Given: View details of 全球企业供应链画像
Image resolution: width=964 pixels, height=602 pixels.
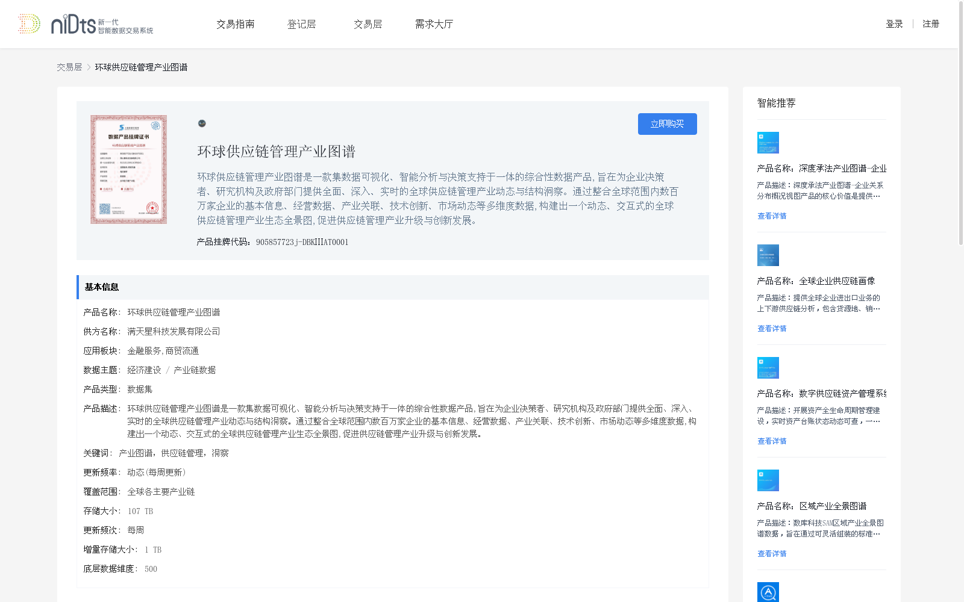Looking at the screenshot, I should point(772,329).
